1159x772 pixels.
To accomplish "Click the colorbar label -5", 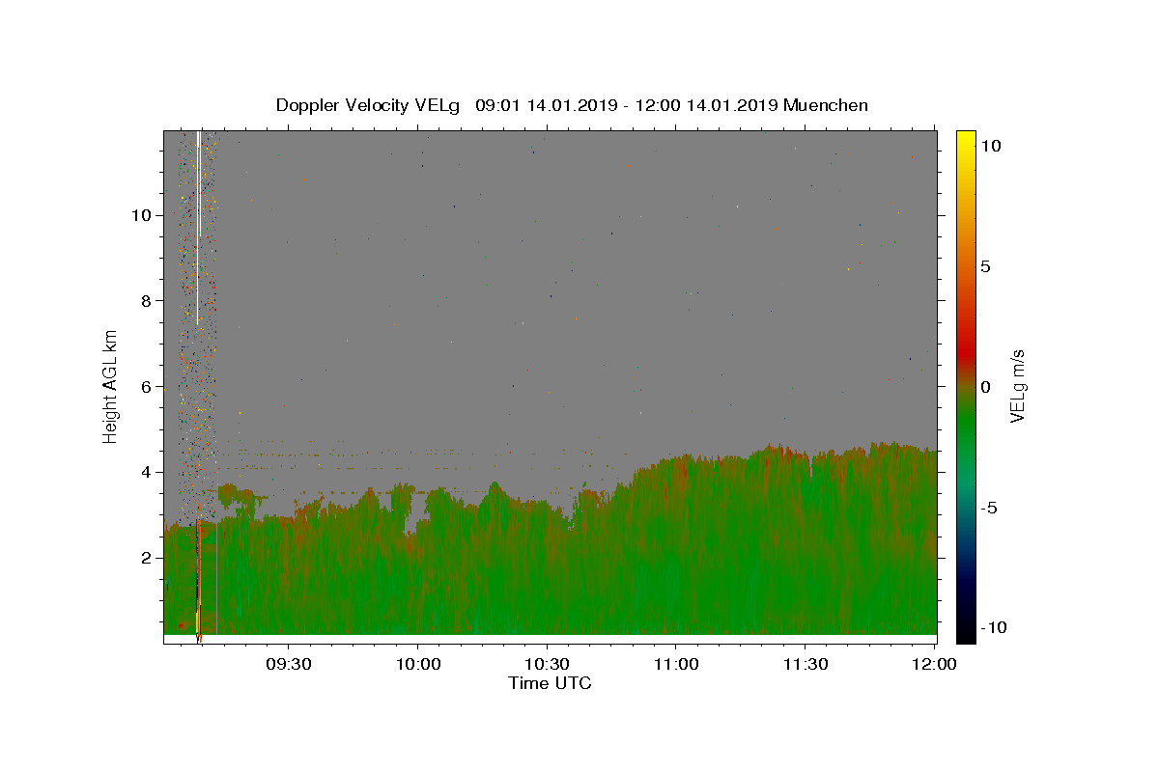I will tap(989, 508).
